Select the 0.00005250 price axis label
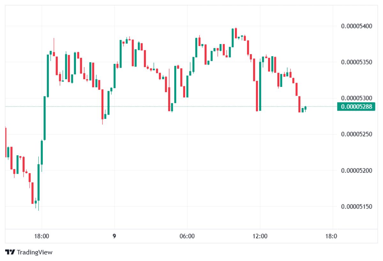383x261 pixels. pos(357,134)
